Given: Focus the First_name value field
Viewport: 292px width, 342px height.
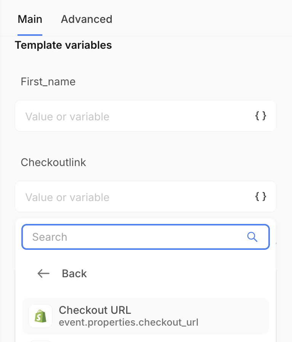Looking at the screenshot, I should pos(133,116).
